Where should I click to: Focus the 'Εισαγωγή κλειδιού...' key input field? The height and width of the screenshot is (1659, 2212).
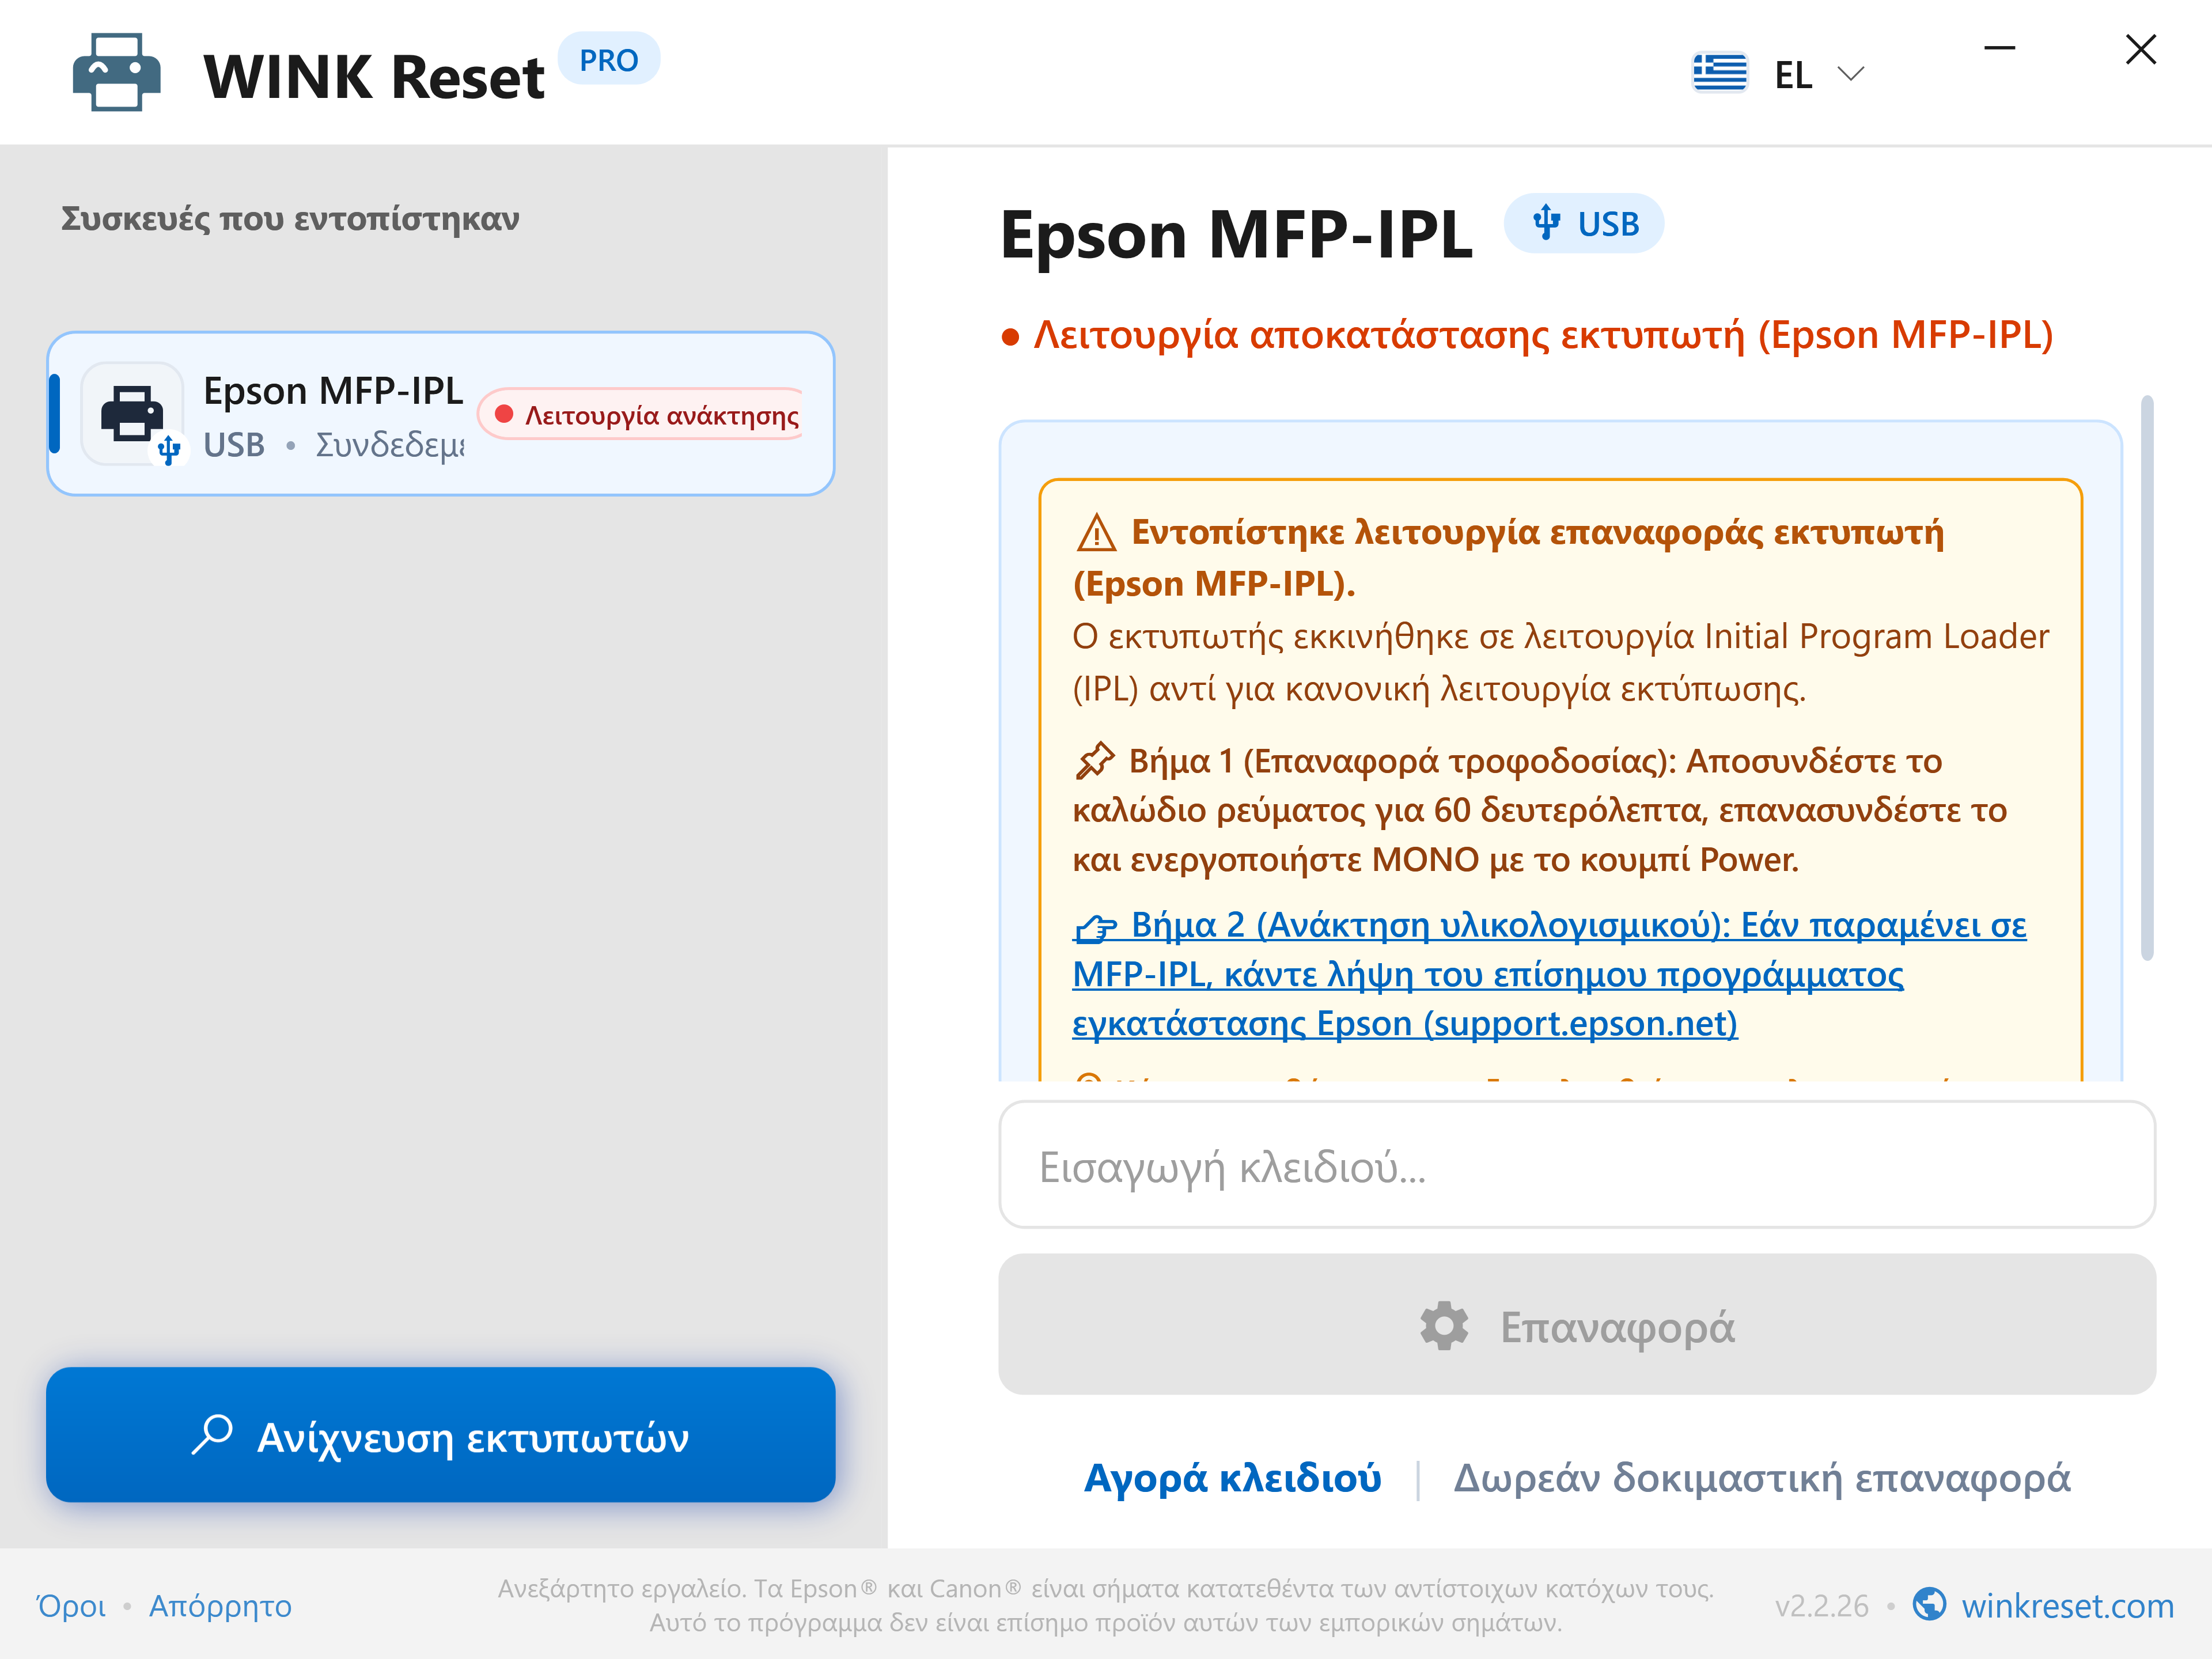(x=1577, y=1165)
